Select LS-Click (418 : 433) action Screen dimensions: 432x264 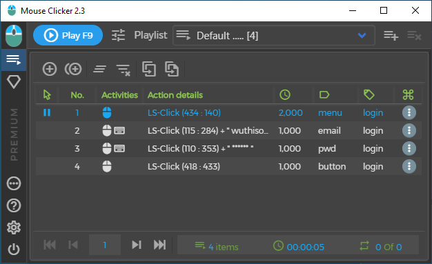(184, 166)
